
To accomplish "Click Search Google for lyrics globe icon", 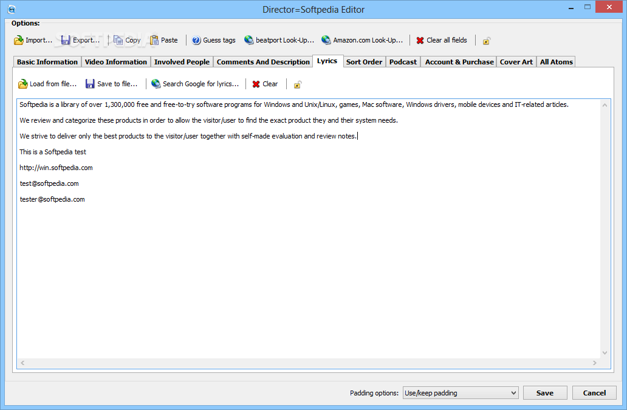I will [156, 84].
